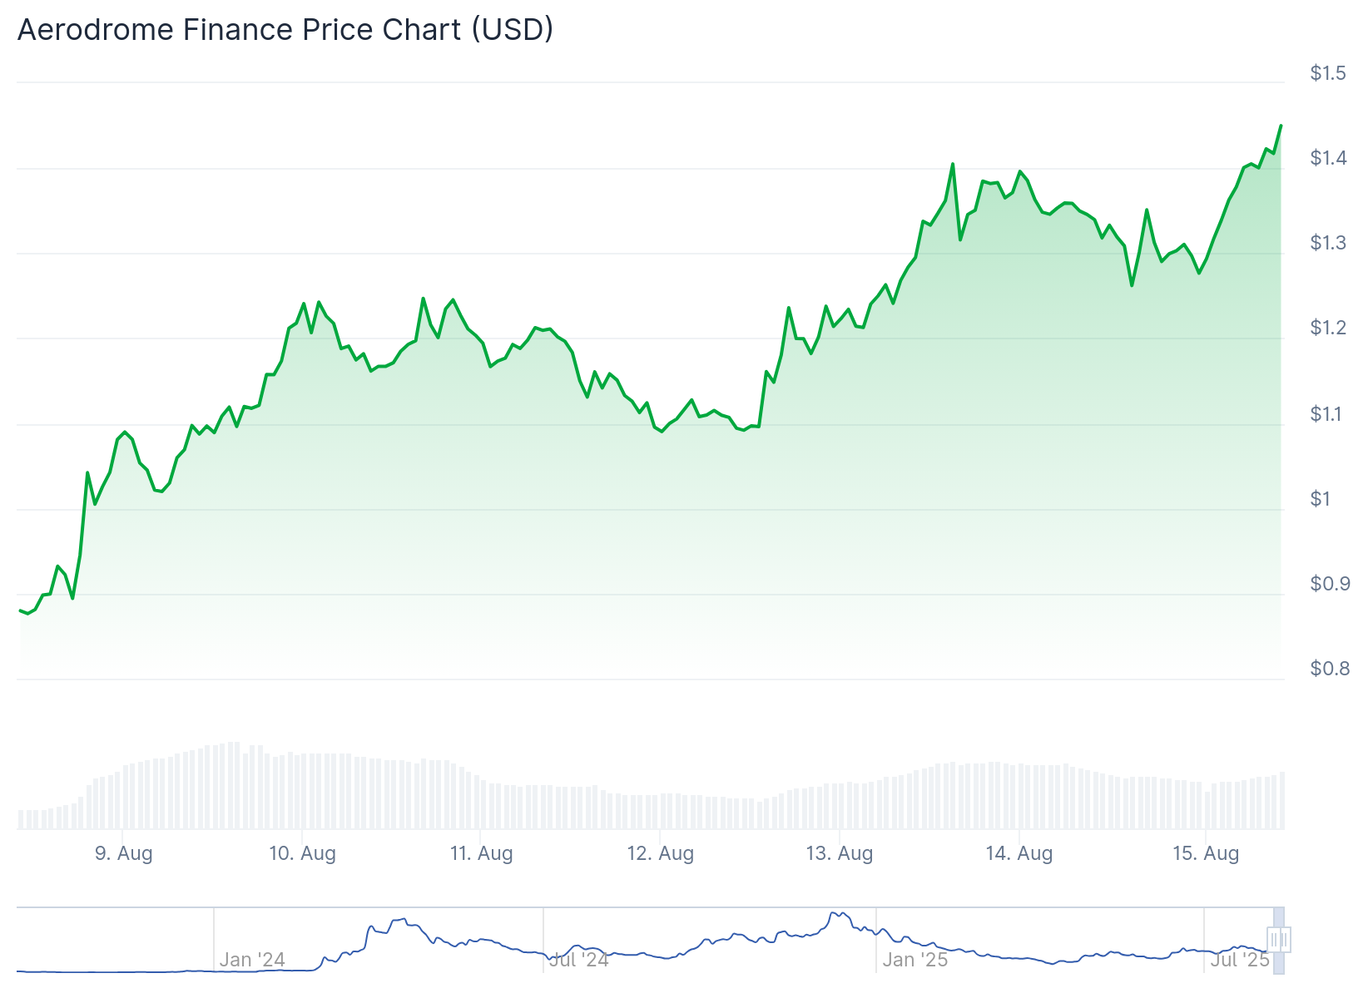Click the 11. Aug date label
1368x998 pixels.
481,853
